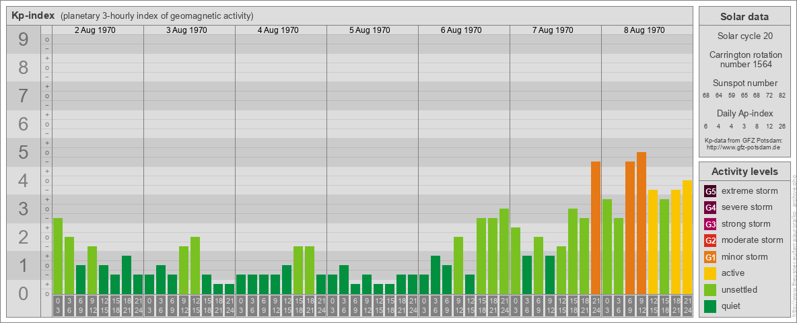The height and width of the screenshot is (323, 797).
Task: Click the light green bar on 3 Aug 12-15h
Action: [195, 265]
